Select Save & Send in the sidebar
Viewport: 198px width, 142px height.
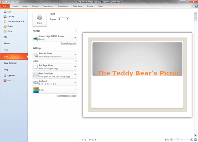(x=14, y=63)
